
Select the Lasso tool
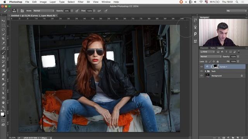coord(3,30)
